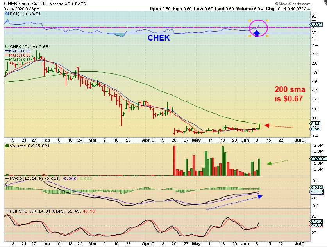Click the 47.99 tag on stochastic axis
This screenshot has height=247, width=327.
click(316, 225)
